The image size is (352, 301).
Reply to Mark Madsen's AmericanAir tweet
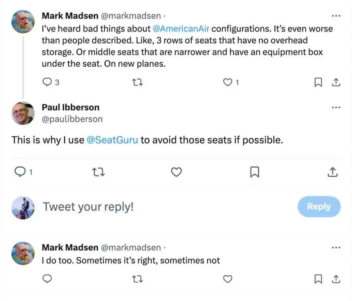click(x=47, y=83)
